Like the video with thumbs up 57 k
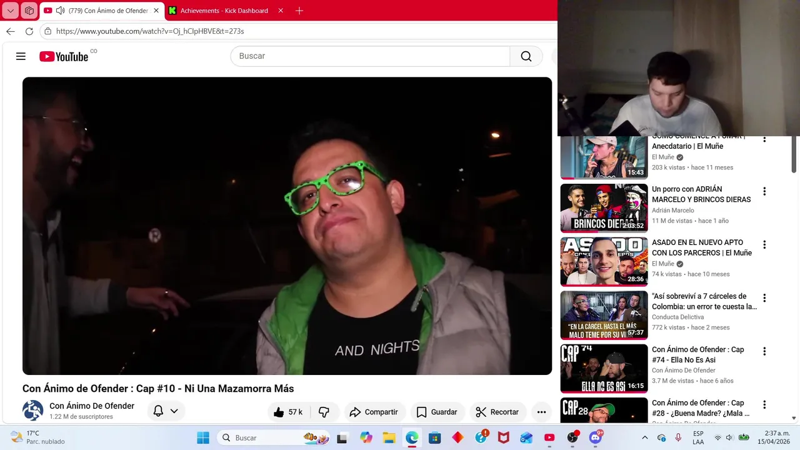 (287, 412)
